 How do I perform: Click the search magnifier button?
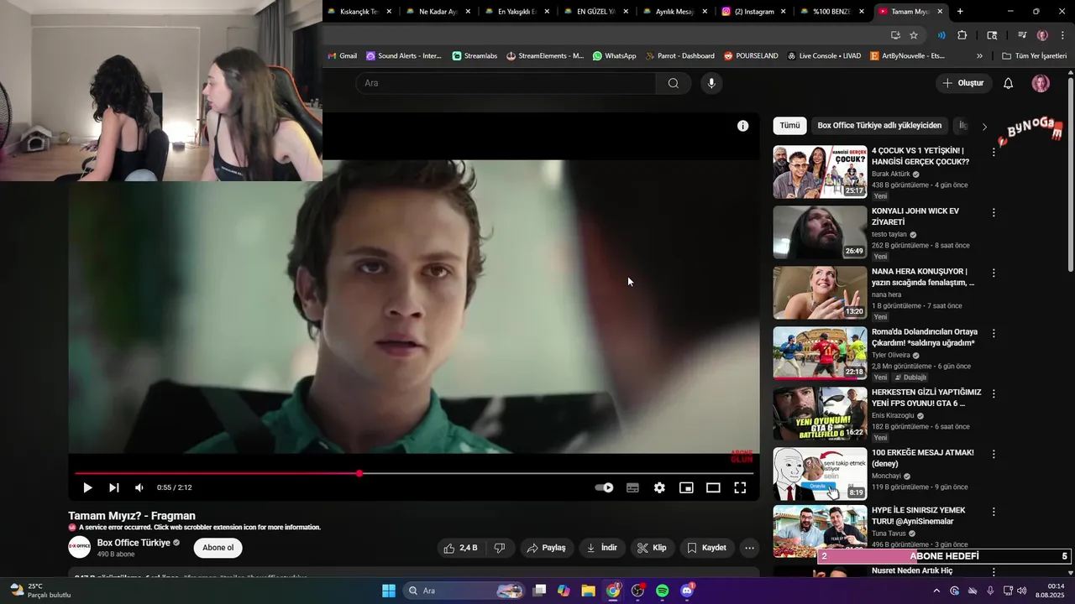click(x=674, y=83)
